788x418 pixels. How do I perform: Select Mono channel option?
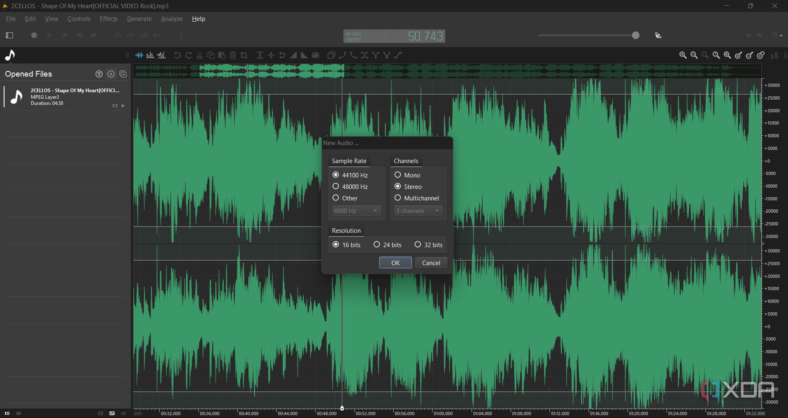[408, 175]
